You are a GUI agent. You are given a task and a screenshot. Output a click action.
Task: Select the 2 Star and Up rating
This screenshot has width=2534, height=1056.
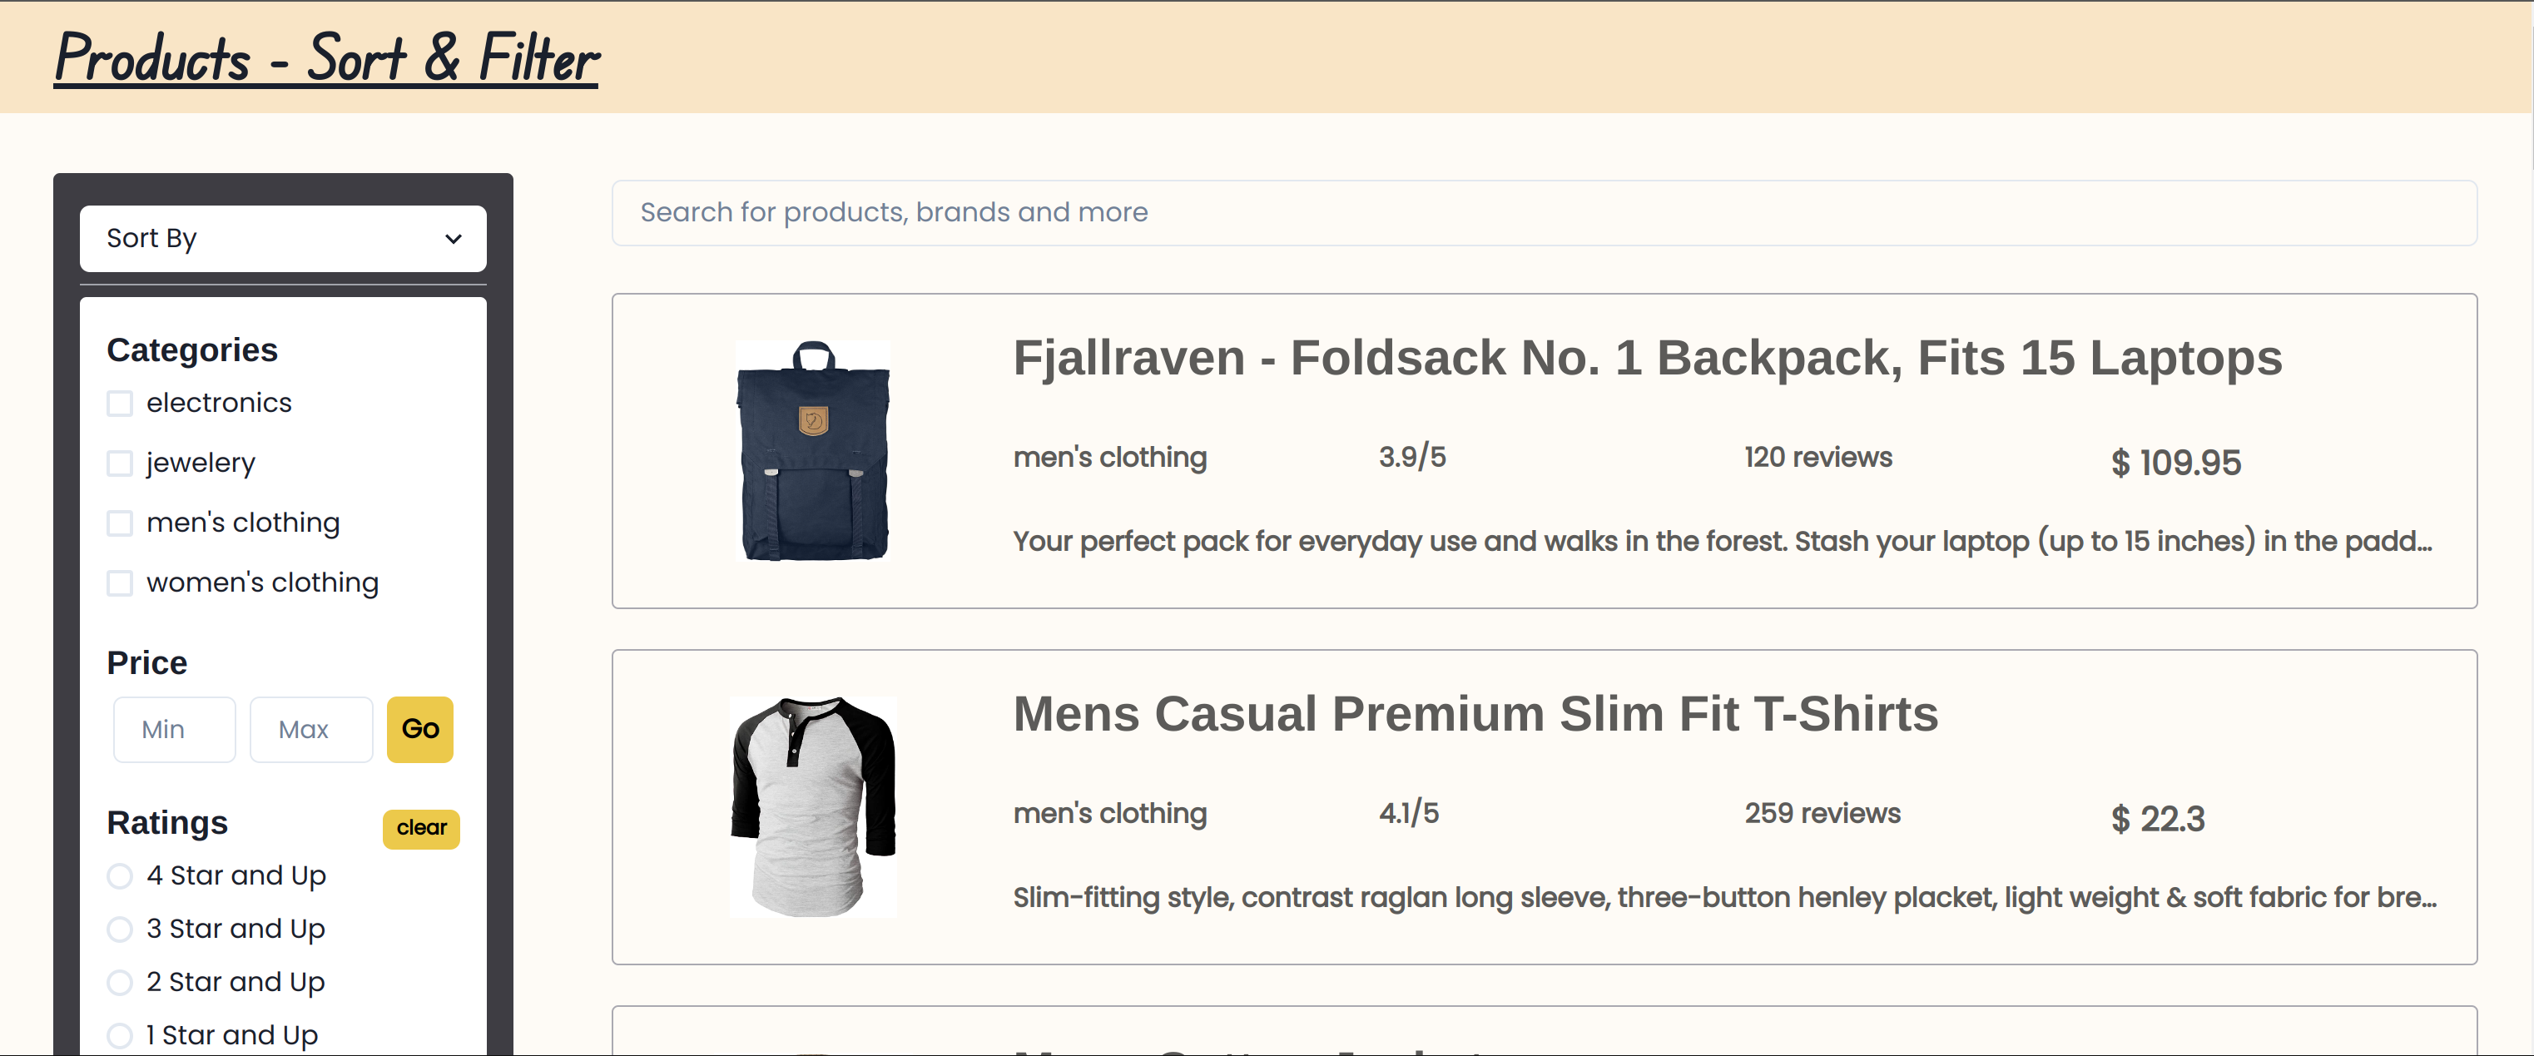119,981
